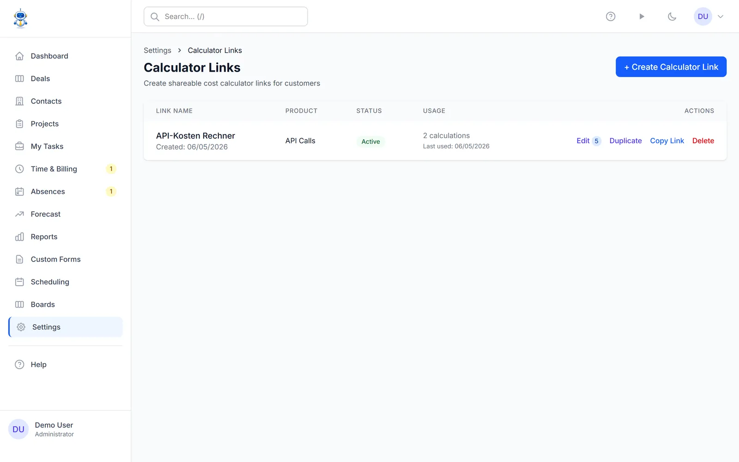This screenshot has height=462, width=739.
Task: Click the Dashboard home icon
Action: [x=19, y=56]
